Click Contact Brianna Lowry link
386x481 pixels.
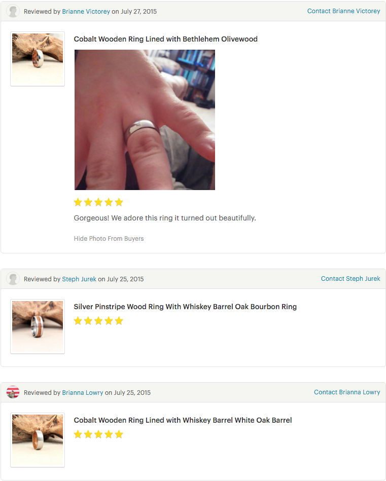(347, 392)
